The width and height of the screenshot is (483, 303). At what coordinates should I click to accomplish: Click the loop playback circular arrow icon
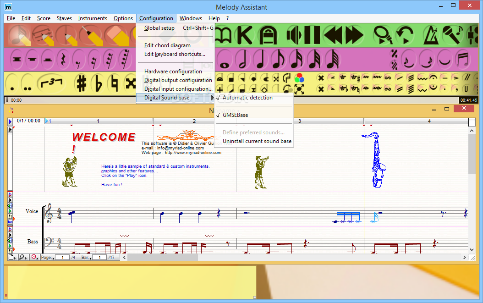coord(405,35)
